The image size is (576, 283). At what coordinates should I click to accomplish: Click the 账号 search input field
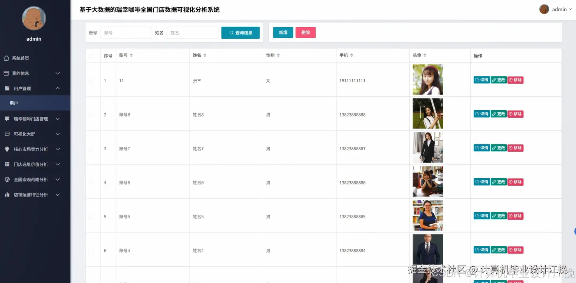pos(126,33)
